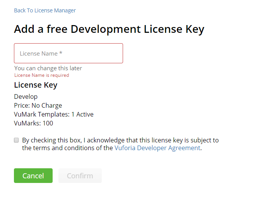Click the VuMark Templates: 1 Active line
This screenshot has height=198, width=255.
pyautogui.click(x=54, y=114)
